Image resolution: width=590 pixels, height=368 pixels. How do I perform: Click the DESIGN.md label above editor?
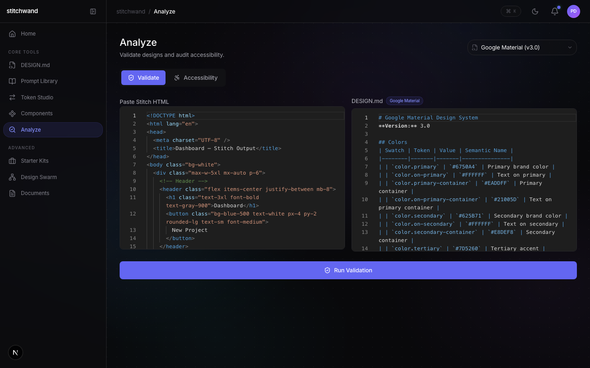(x=367, y=101)
